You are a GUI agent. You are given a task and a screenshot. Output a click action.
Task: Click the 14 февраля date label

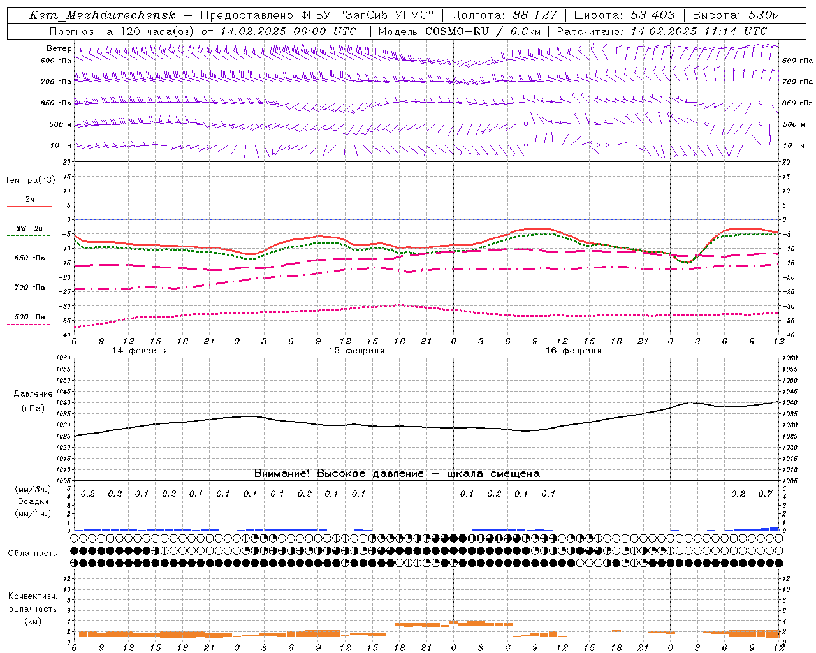(x=140, y=351)
